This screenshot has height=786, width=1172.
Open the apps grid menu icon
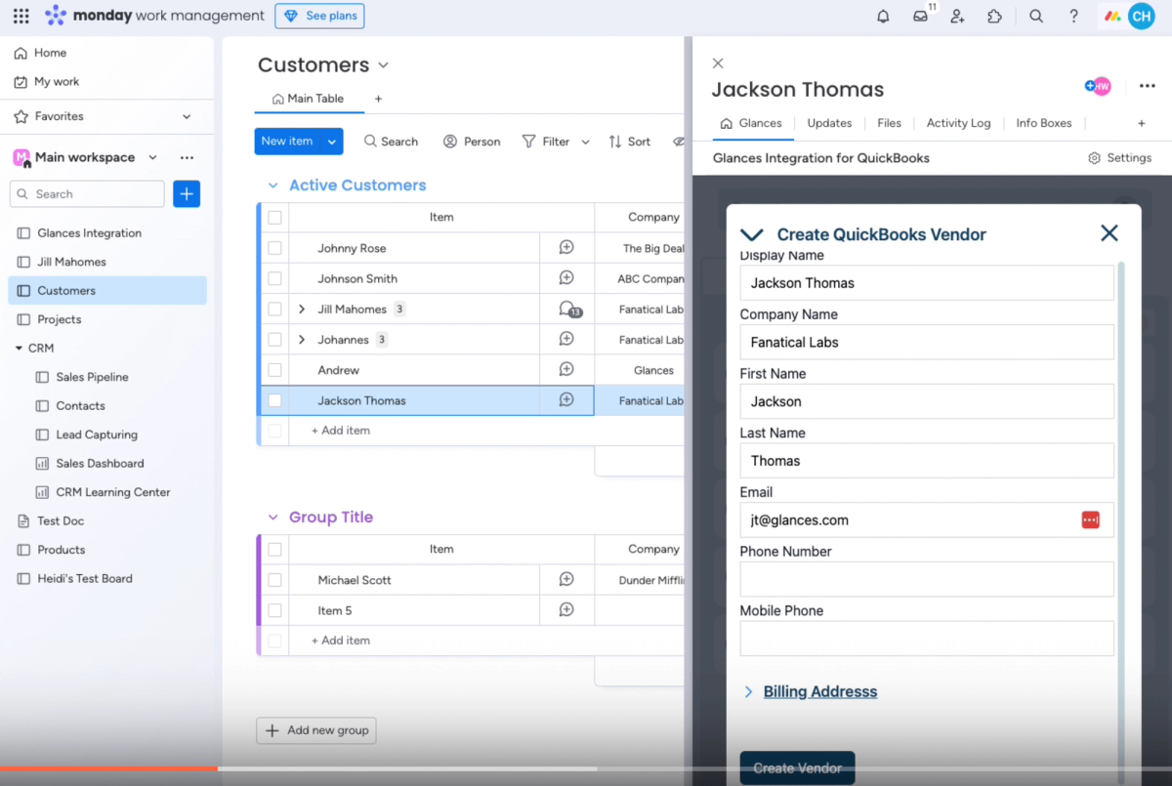[x=21, y=16]
